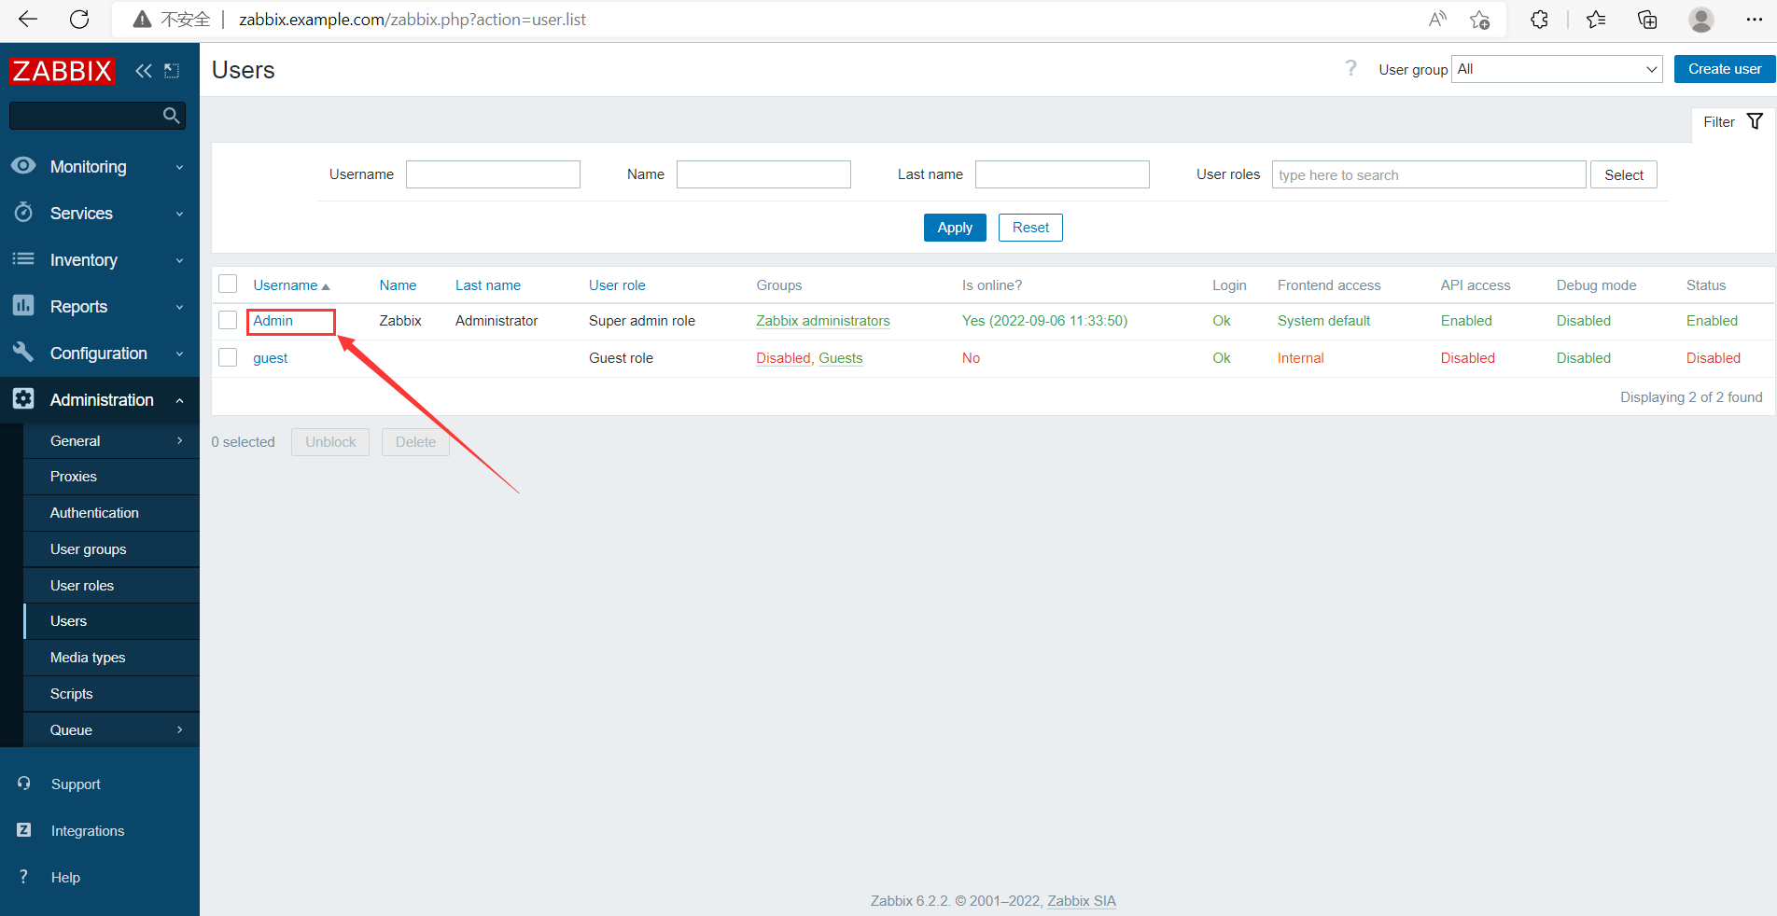
Task: Click the Filter funnel icon
Action: point(1755,121)
